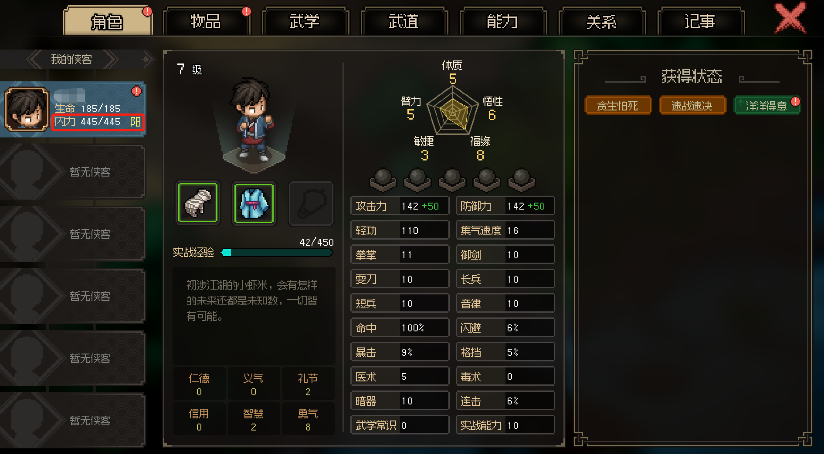Select the equipped blue robe armor slot
This screenshot has width=824, height=454.
pos(254,203)
